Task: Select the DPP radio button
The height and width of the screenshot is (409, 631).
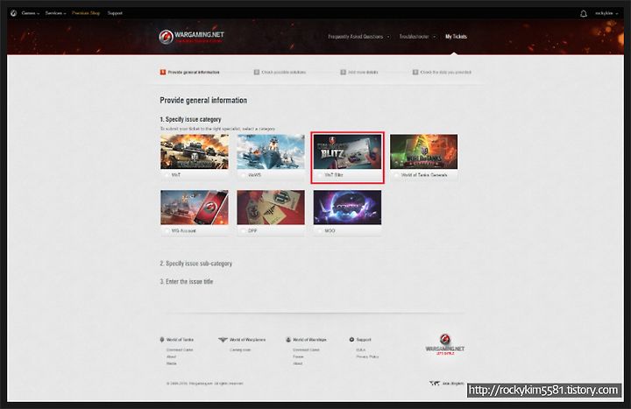Action: [x=243, y=231]
